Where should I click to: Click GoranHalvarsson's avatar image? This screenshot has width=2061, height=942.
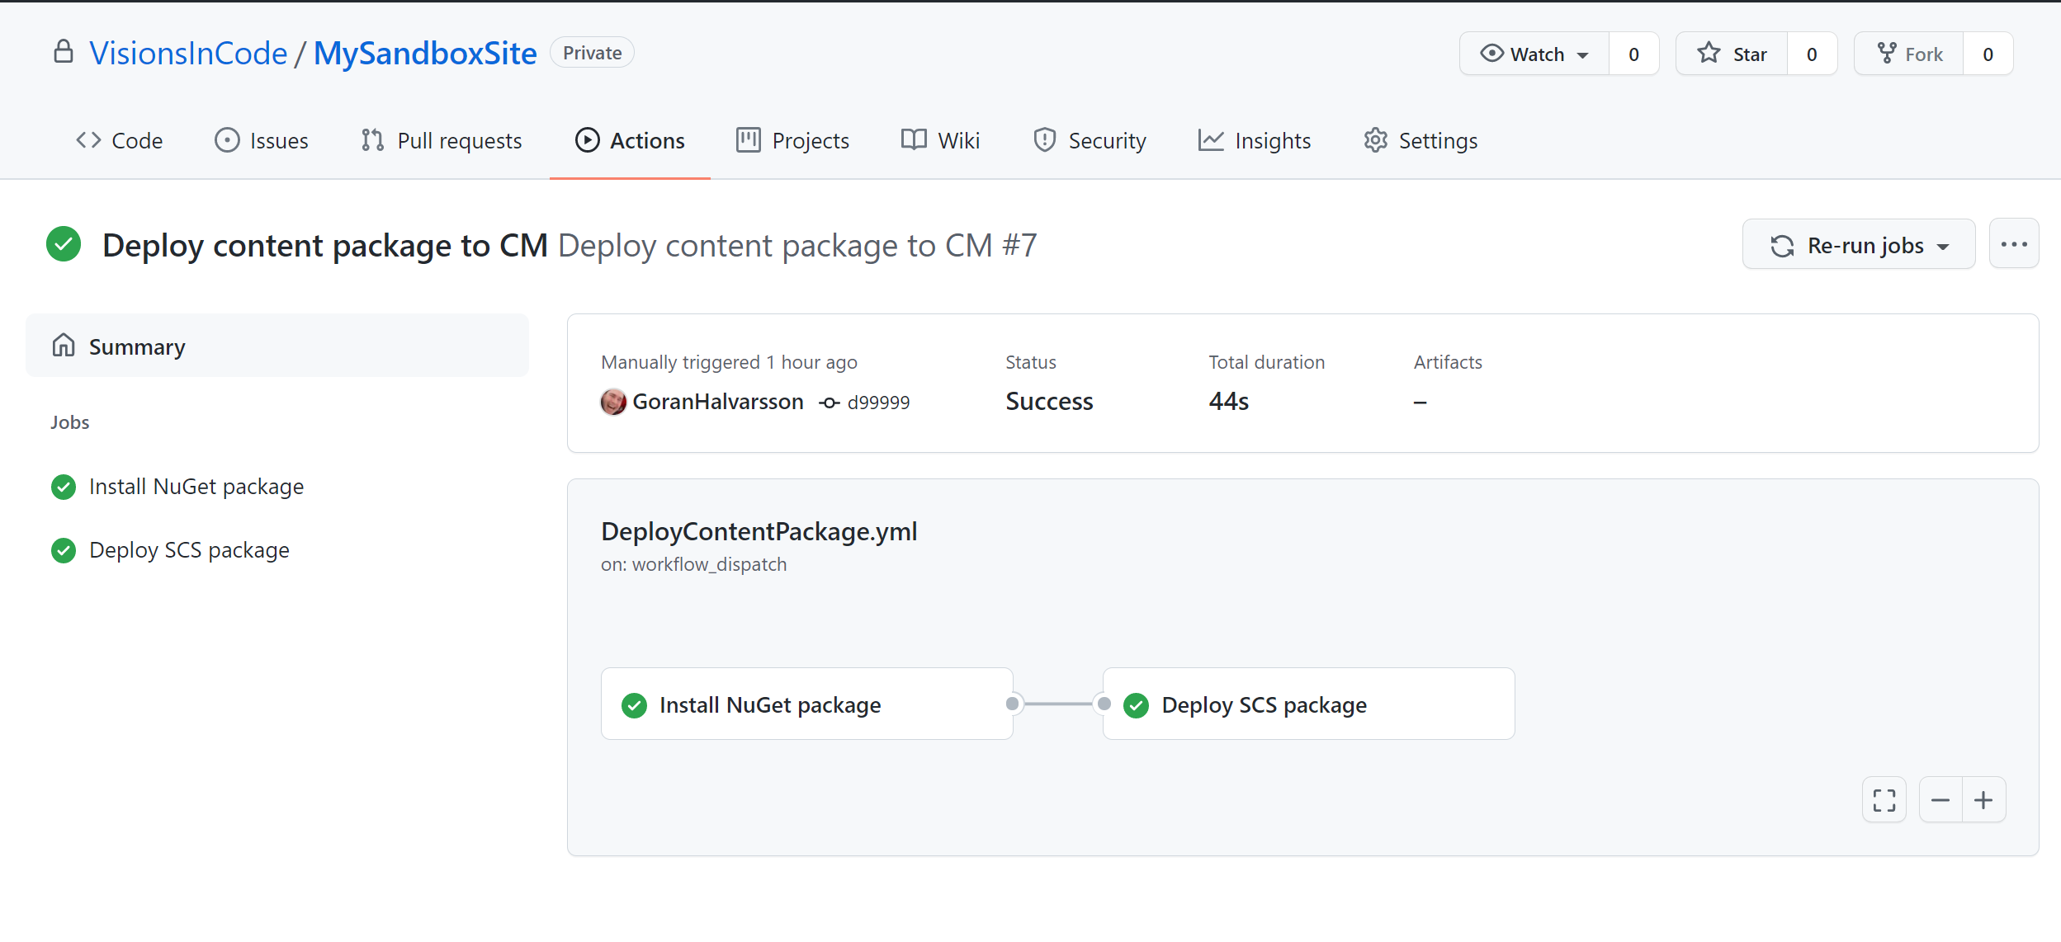pos(613,402)
